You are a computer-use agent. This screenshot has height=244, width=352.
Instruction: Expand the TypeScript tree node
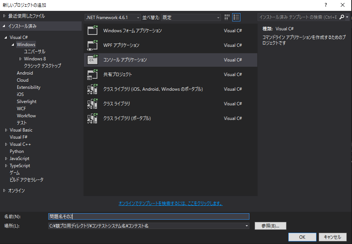[x=6, y=166]
